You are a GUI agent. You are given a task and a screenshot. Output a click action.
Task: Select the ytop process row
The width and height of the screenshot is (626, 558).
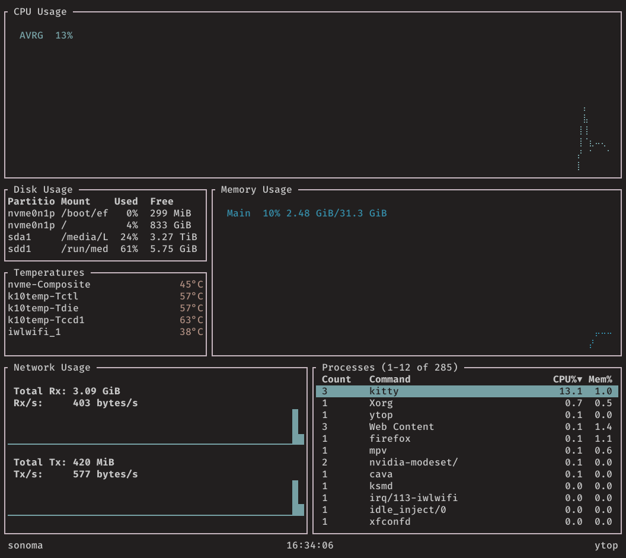pos(467,415)
